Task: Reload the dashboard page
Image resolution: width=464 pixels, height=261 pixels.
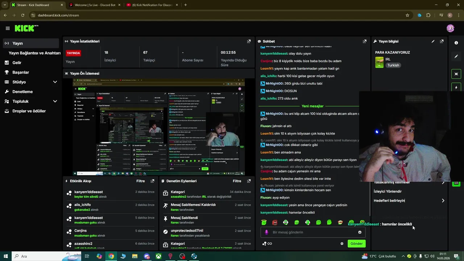Action: click(x=22, y=15)
